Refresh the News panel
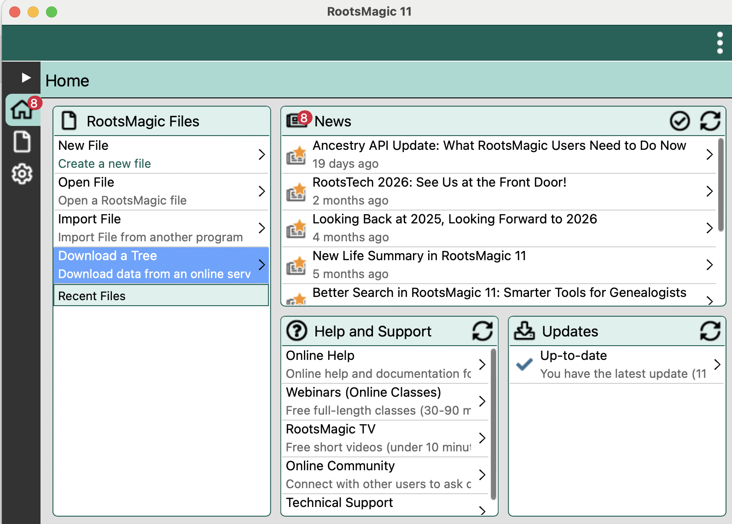Image resolution: width=732 pixels, height=524 pixels. click(710, 121)
